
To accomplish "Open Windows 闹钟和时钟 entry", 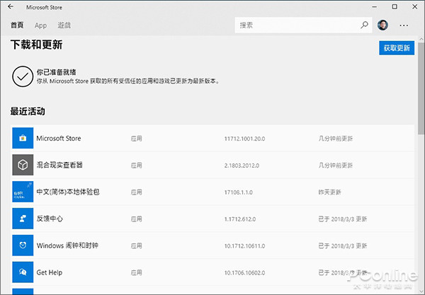I will coord(213,245).
